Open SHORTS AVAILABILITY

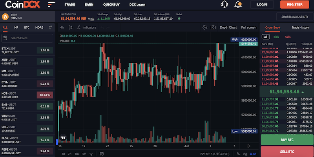(x=295, y=16)
